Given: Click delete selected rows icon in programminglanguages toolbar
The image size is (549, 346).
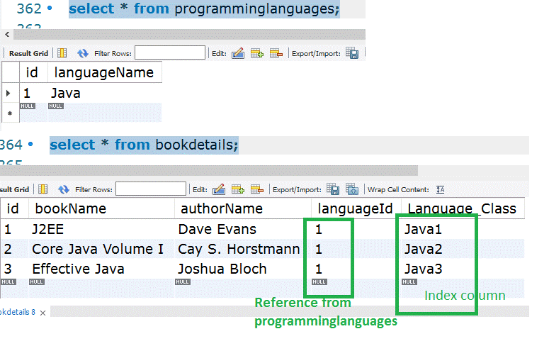Looking at the screenshot, I should click(276, 53).
